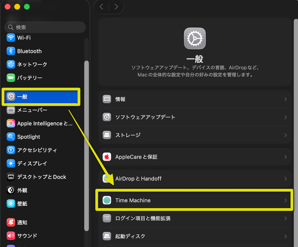Viewport: 298px width, 247px height.
Task: Select the Wi-Fi settings icon
Action: pyautogui.click(x=11, y=38)
